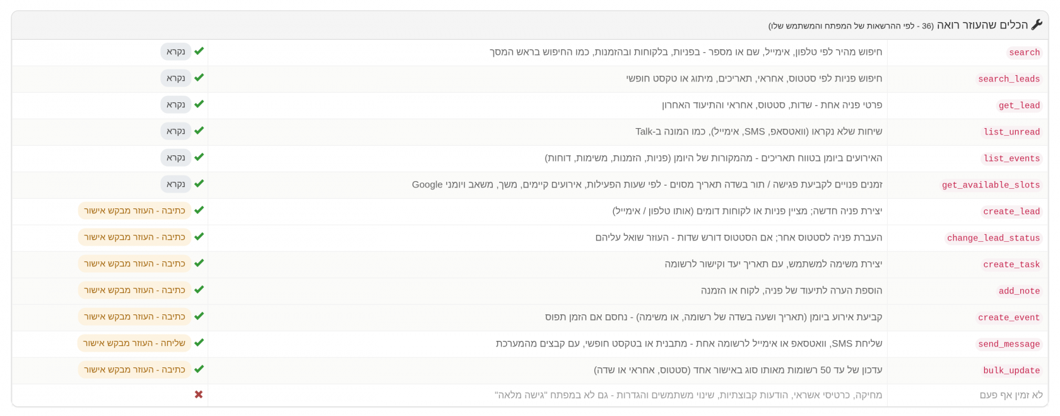1060x416 pixels.
Task: Click the green checkmark in the search row
Action: pos(199,51)
